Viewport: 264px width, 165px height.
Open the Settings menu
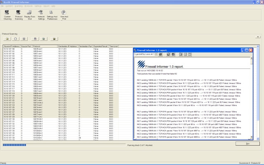click(x=38, y=6)
